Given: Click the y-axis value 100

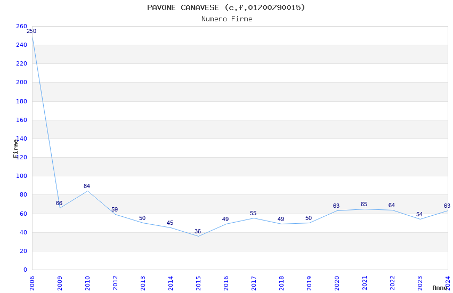Looking at the screenshot, I should (x=21, y=176).
